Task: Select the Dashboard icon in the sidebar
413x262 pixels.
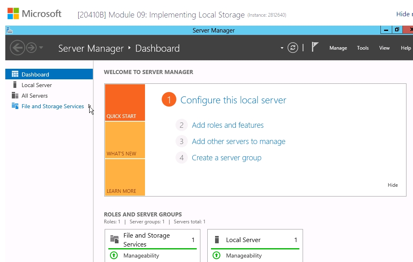Action: click(x=15, y=74)
